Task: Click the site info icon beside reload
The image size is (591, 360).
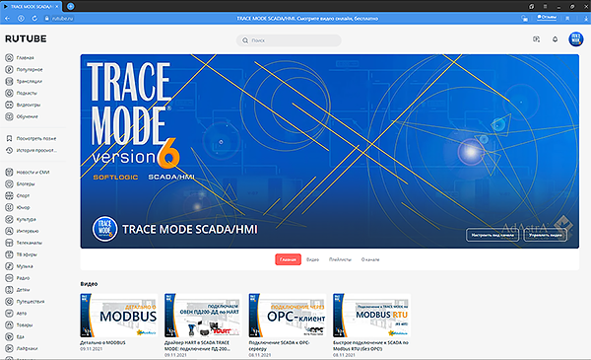Action: click(21, 18)
